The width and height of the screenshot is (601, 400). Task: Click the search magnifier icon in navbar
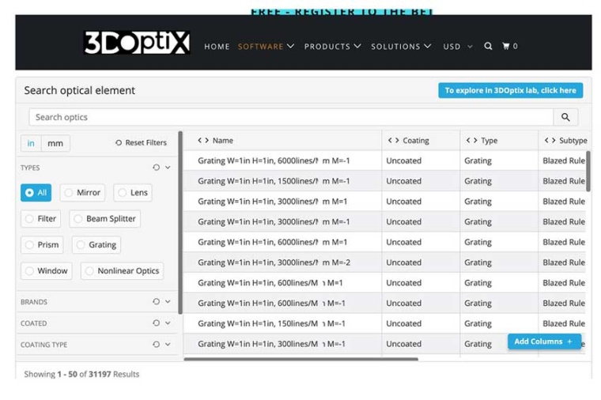[x=488, y=47]
